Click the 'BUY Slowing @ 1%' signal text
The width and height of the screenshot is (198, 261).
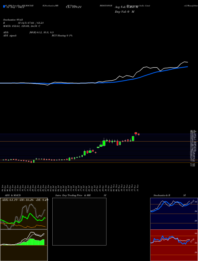pyautogui.click(x=62, y=36)
